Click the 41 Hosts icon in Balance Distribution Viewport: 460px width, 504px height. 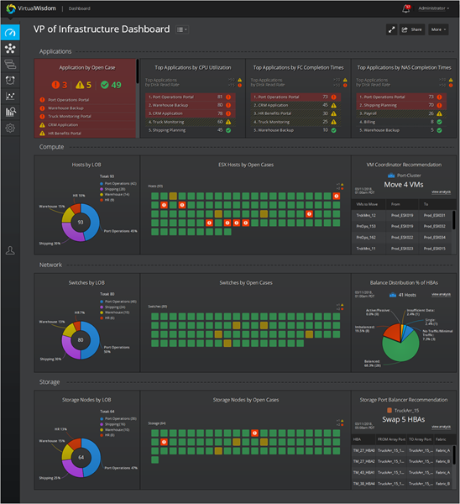click(393, 295)
